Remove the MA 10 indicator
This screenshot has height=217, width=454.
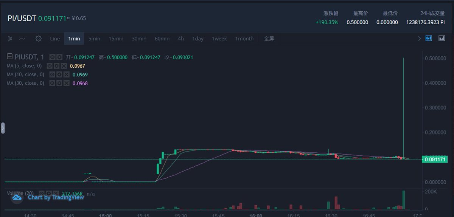click(x=66, y=74)
